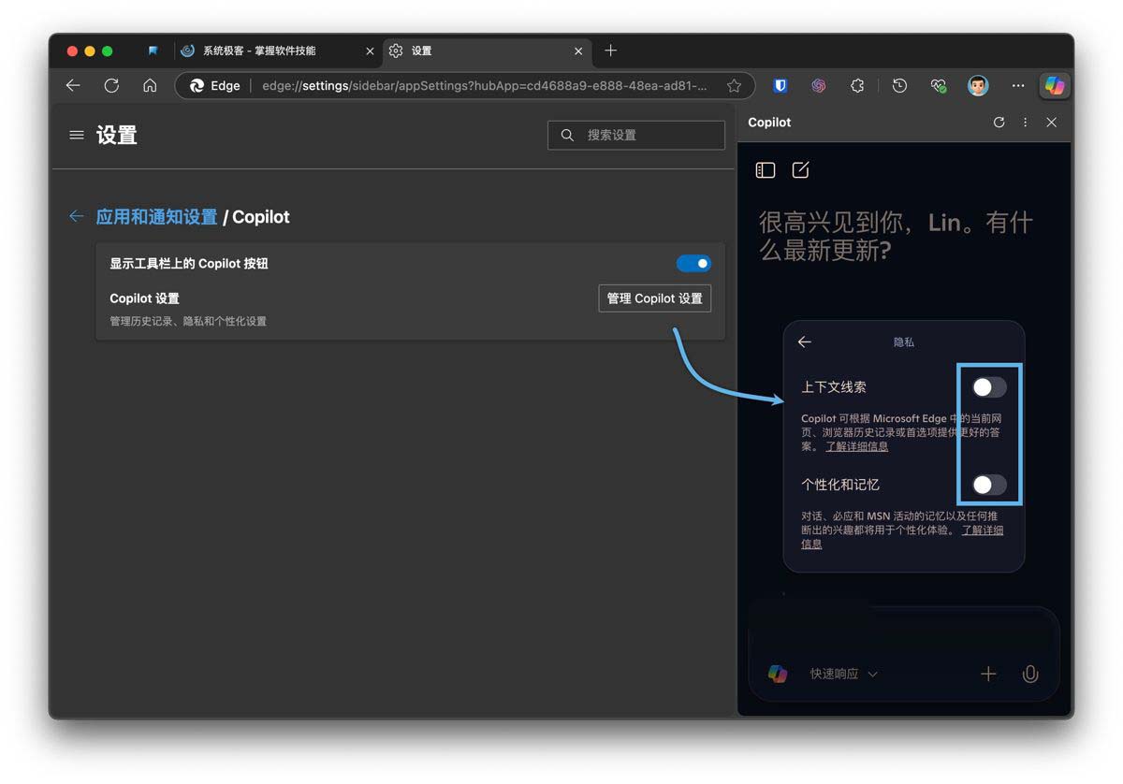This screenshot has height=784, width=1123.
Task: Start voice input with the microphone
Action: [x=1030, y=674]
